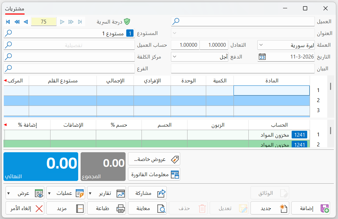Click the الإفرادي unit price column header

click(x=152, y=81)
